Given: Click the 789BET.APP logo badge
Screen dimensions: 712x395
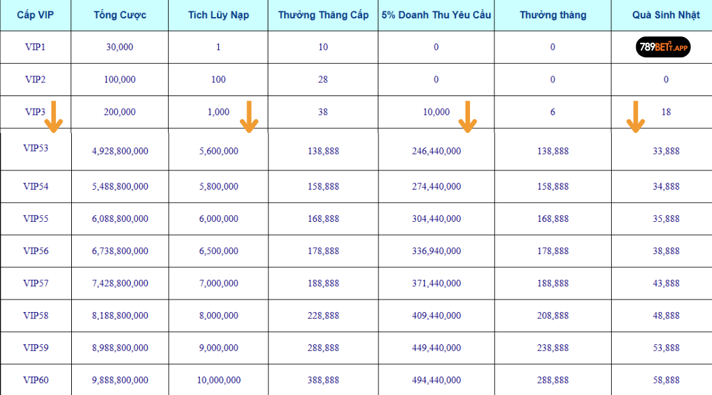Looking at the screenshot, I should (663, 47).
